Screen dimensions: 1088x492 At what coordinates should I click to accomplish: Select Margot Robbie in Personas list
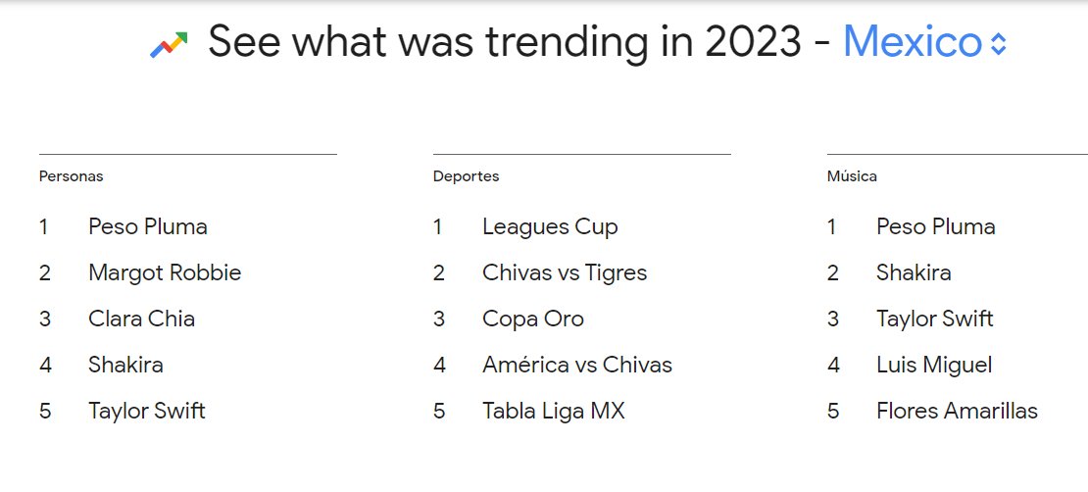tap(165, 272)
